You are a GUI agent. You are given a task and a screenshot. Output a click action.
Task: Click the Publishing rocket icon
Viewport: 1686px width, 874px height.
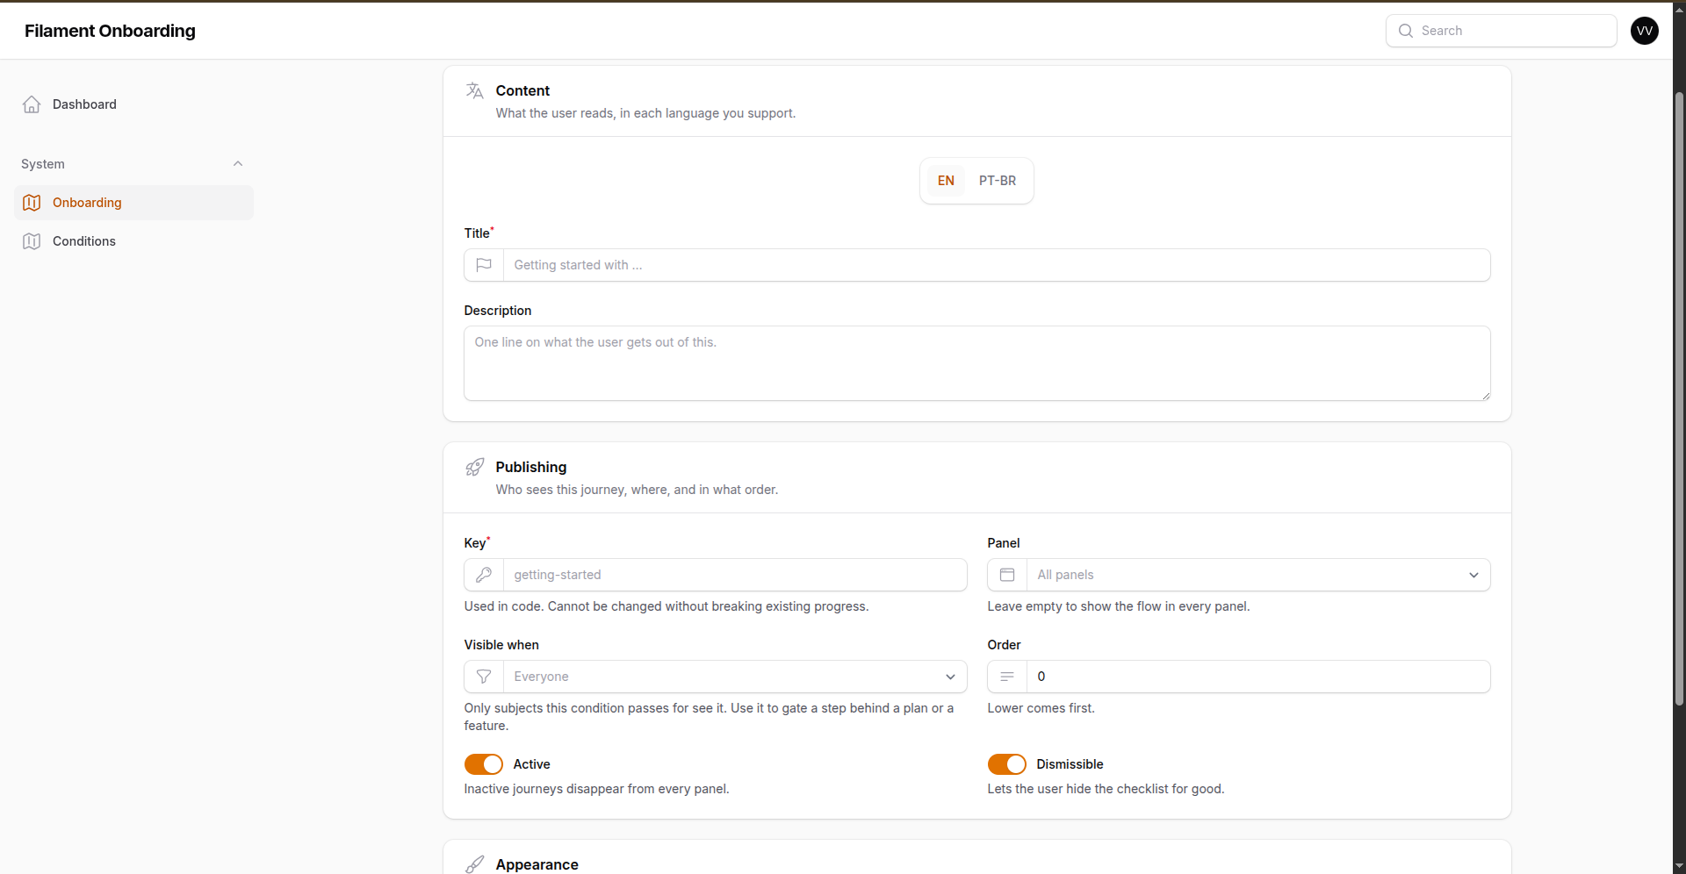(x=475, y=467)
